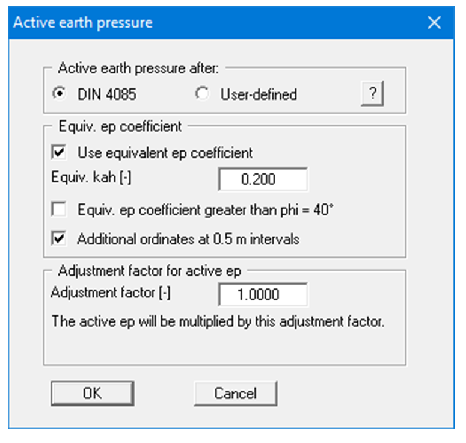
Task: Select the DIN 4085 radio button
Action: 60,94
